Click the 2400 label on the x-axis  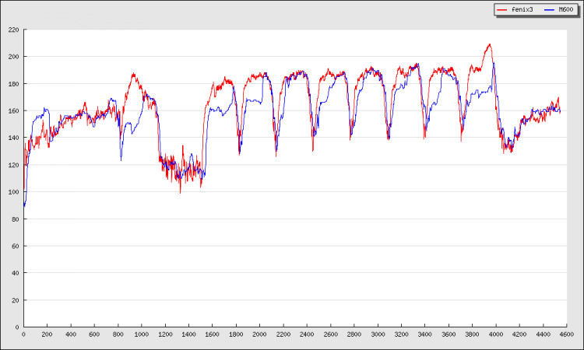point(307,334)
